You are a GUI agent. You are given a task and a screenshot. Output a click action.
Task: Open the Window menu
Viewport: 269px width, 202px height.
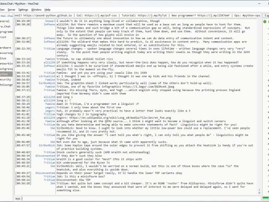point(37,9)
